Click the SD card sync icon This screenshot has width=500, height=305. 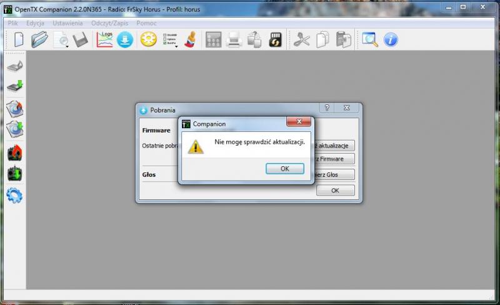click(275, 40)
